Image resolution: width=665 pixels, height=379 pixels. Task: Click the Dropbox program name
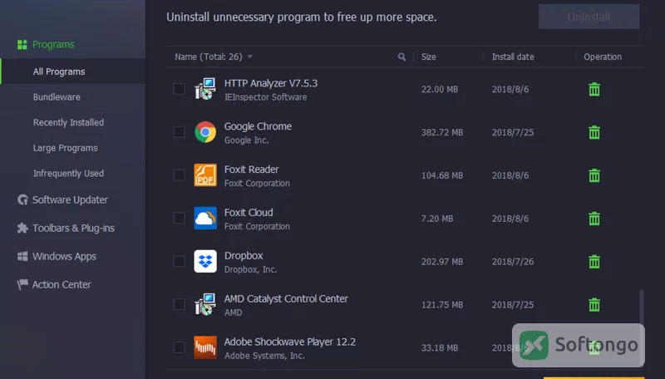pyautogui.click(x=244, y=256)
